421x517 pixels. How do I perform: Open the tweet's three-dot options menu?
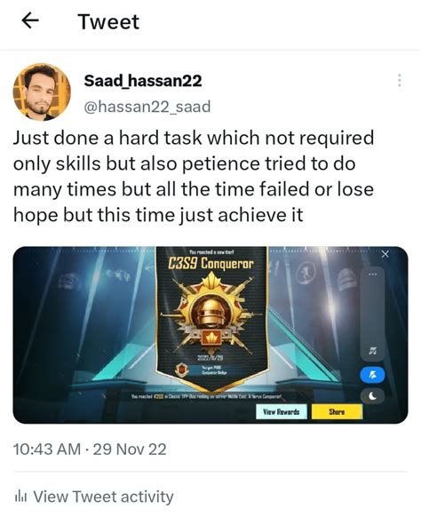[x=400, y=80]
